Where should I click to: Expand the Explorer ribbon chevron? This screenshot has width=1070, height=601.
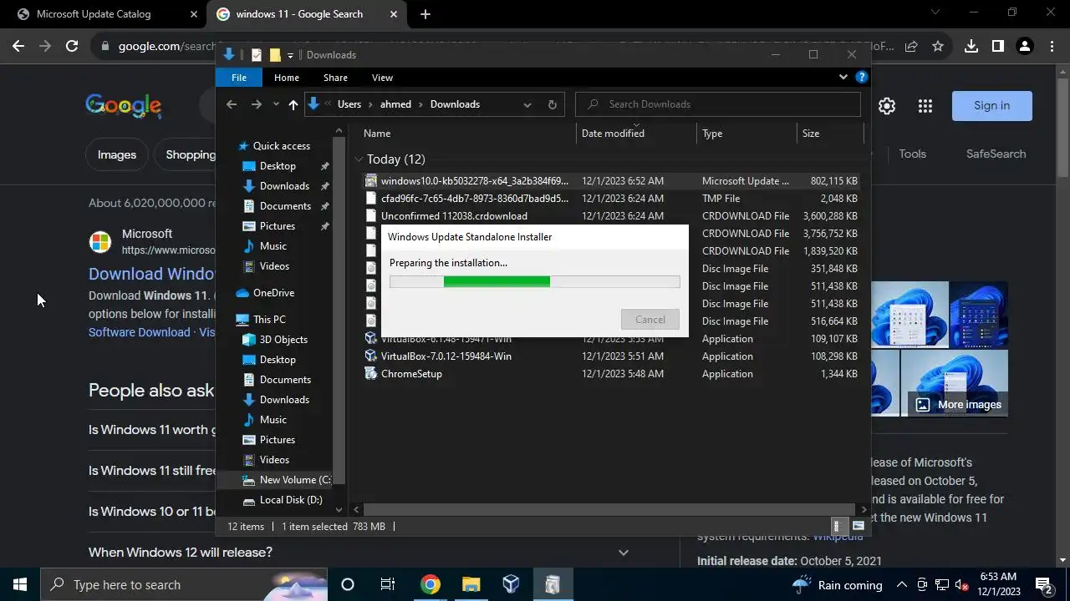tap(843, 77)
